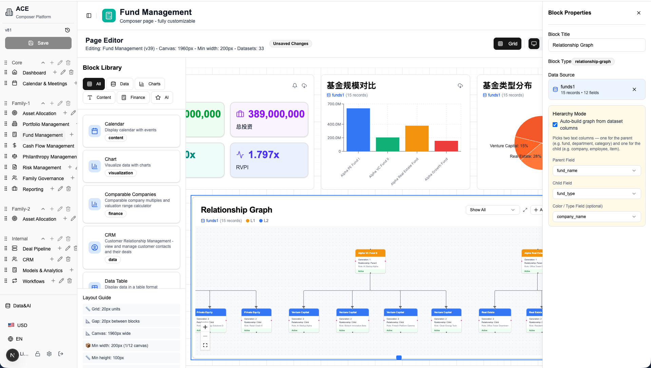Click the fullscreen expand icon in Relationship Graph

point(525,210)
